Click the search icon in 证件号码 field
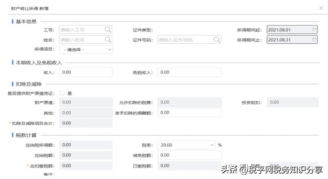 (217, 39)
